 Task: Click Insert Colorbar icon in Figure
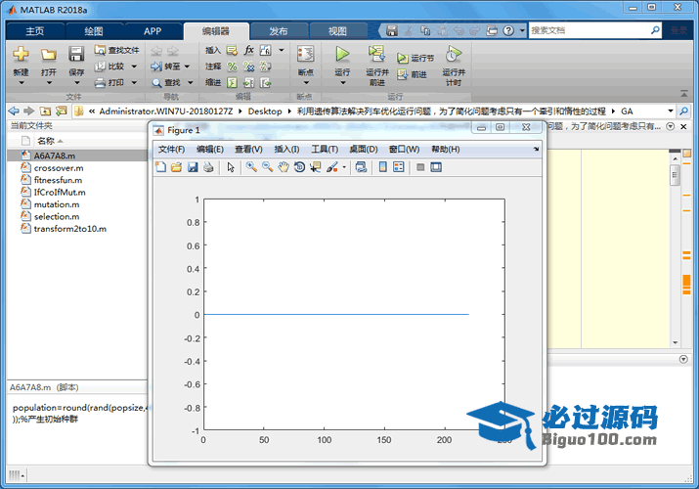coord(383,167)
